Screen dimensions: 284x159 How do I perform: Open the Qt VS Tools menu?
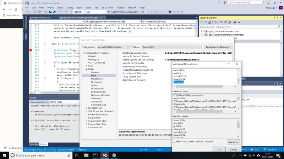tap(108, 7)
